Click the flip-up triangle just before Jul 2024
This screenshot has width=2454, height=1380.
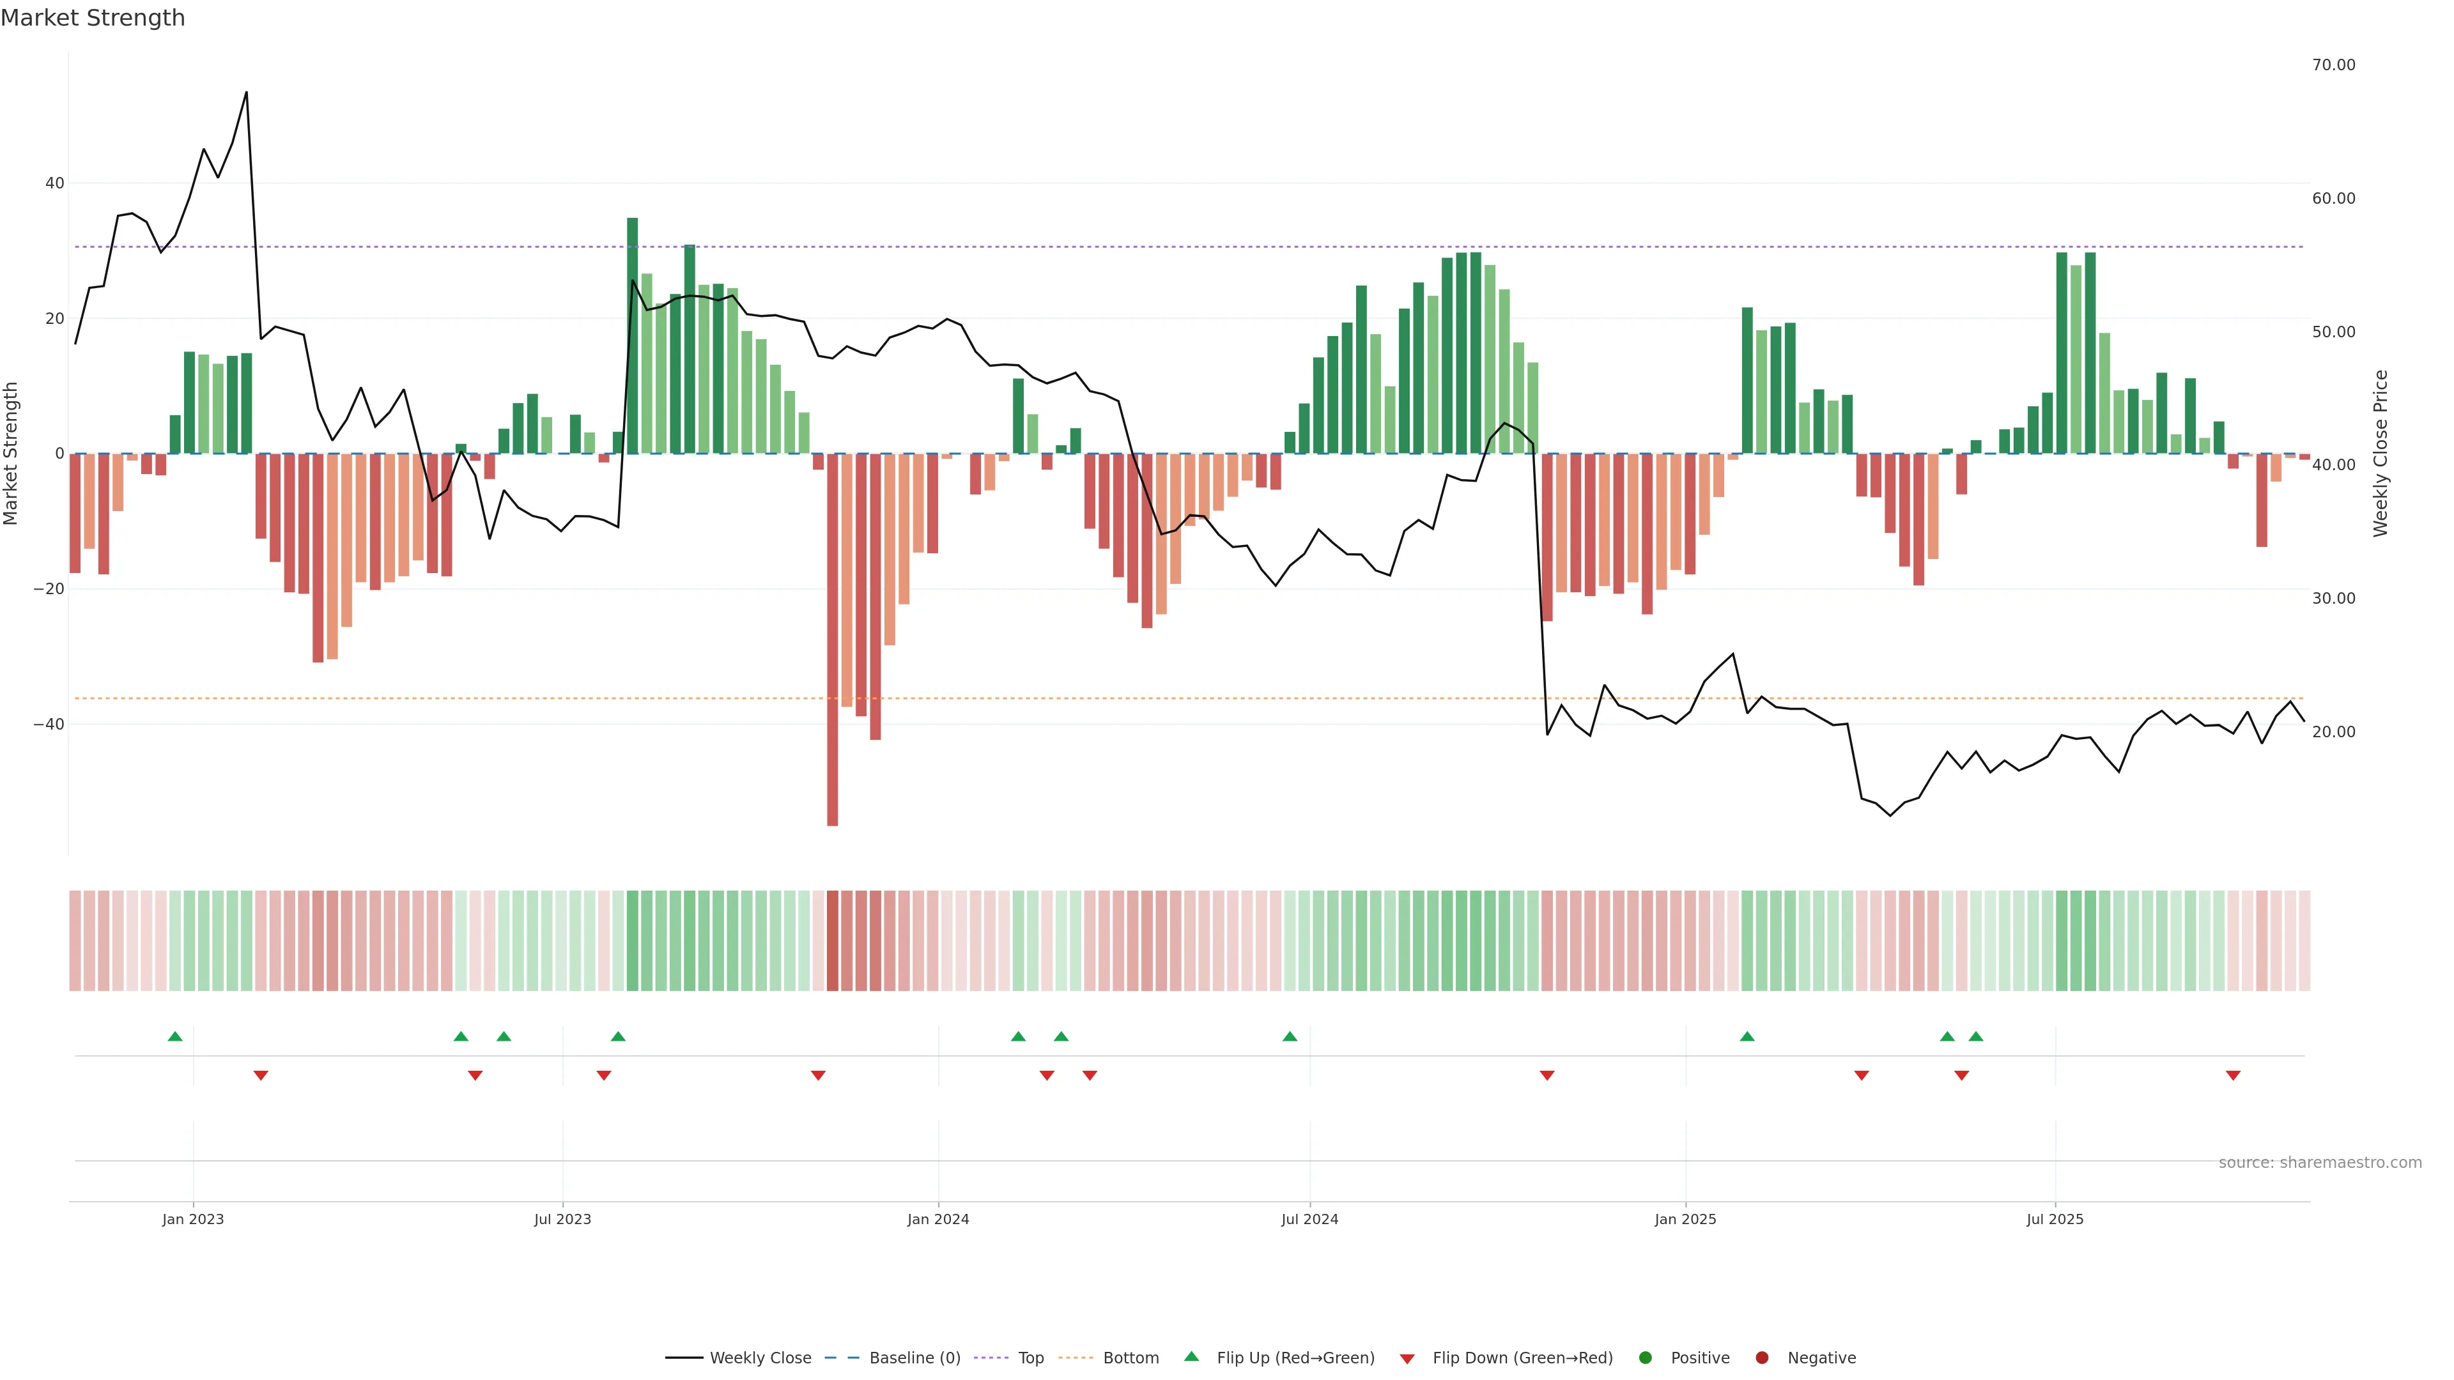click(x=1290, y=1036)
